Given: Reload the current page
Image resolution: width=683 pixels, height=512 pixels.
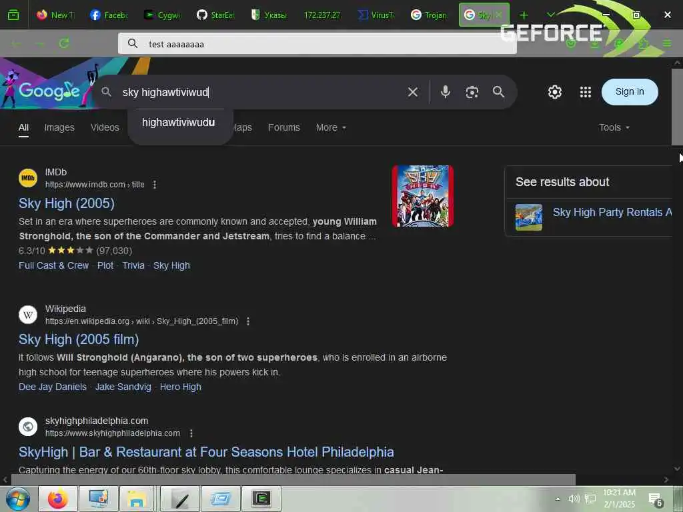Looking at the screenshot, I should pos(64,43).
